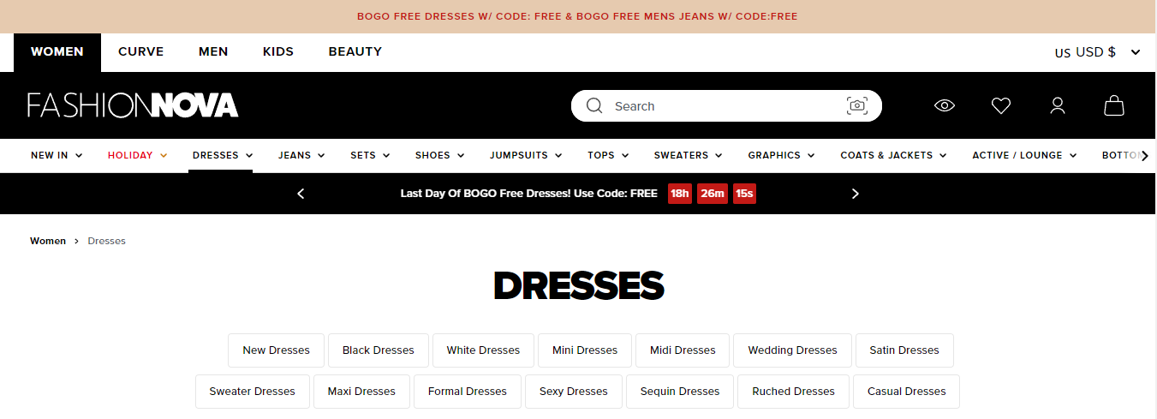Click the Last Day Of BOGO promo text
Image resolution: width=1157 pixels, height=419 pixels.
pyautogui.click(x=528, y=194)
